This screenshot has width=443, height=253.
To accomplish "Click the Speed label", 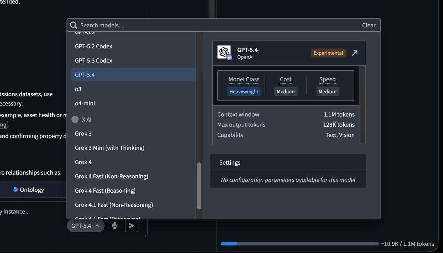I will (327, 80).
